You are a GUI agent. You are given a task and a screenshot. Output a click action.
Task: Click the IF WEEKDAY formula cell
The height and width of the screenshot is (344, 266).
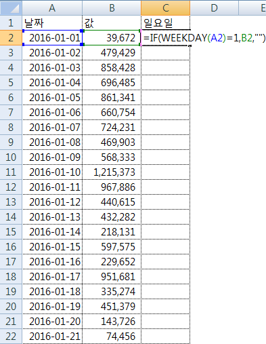coord(204,38)
